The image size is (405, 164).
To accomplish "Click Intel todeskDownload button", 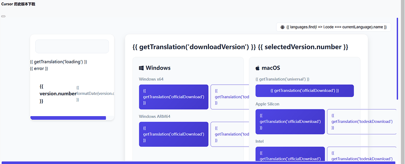I will click(361, 154).
